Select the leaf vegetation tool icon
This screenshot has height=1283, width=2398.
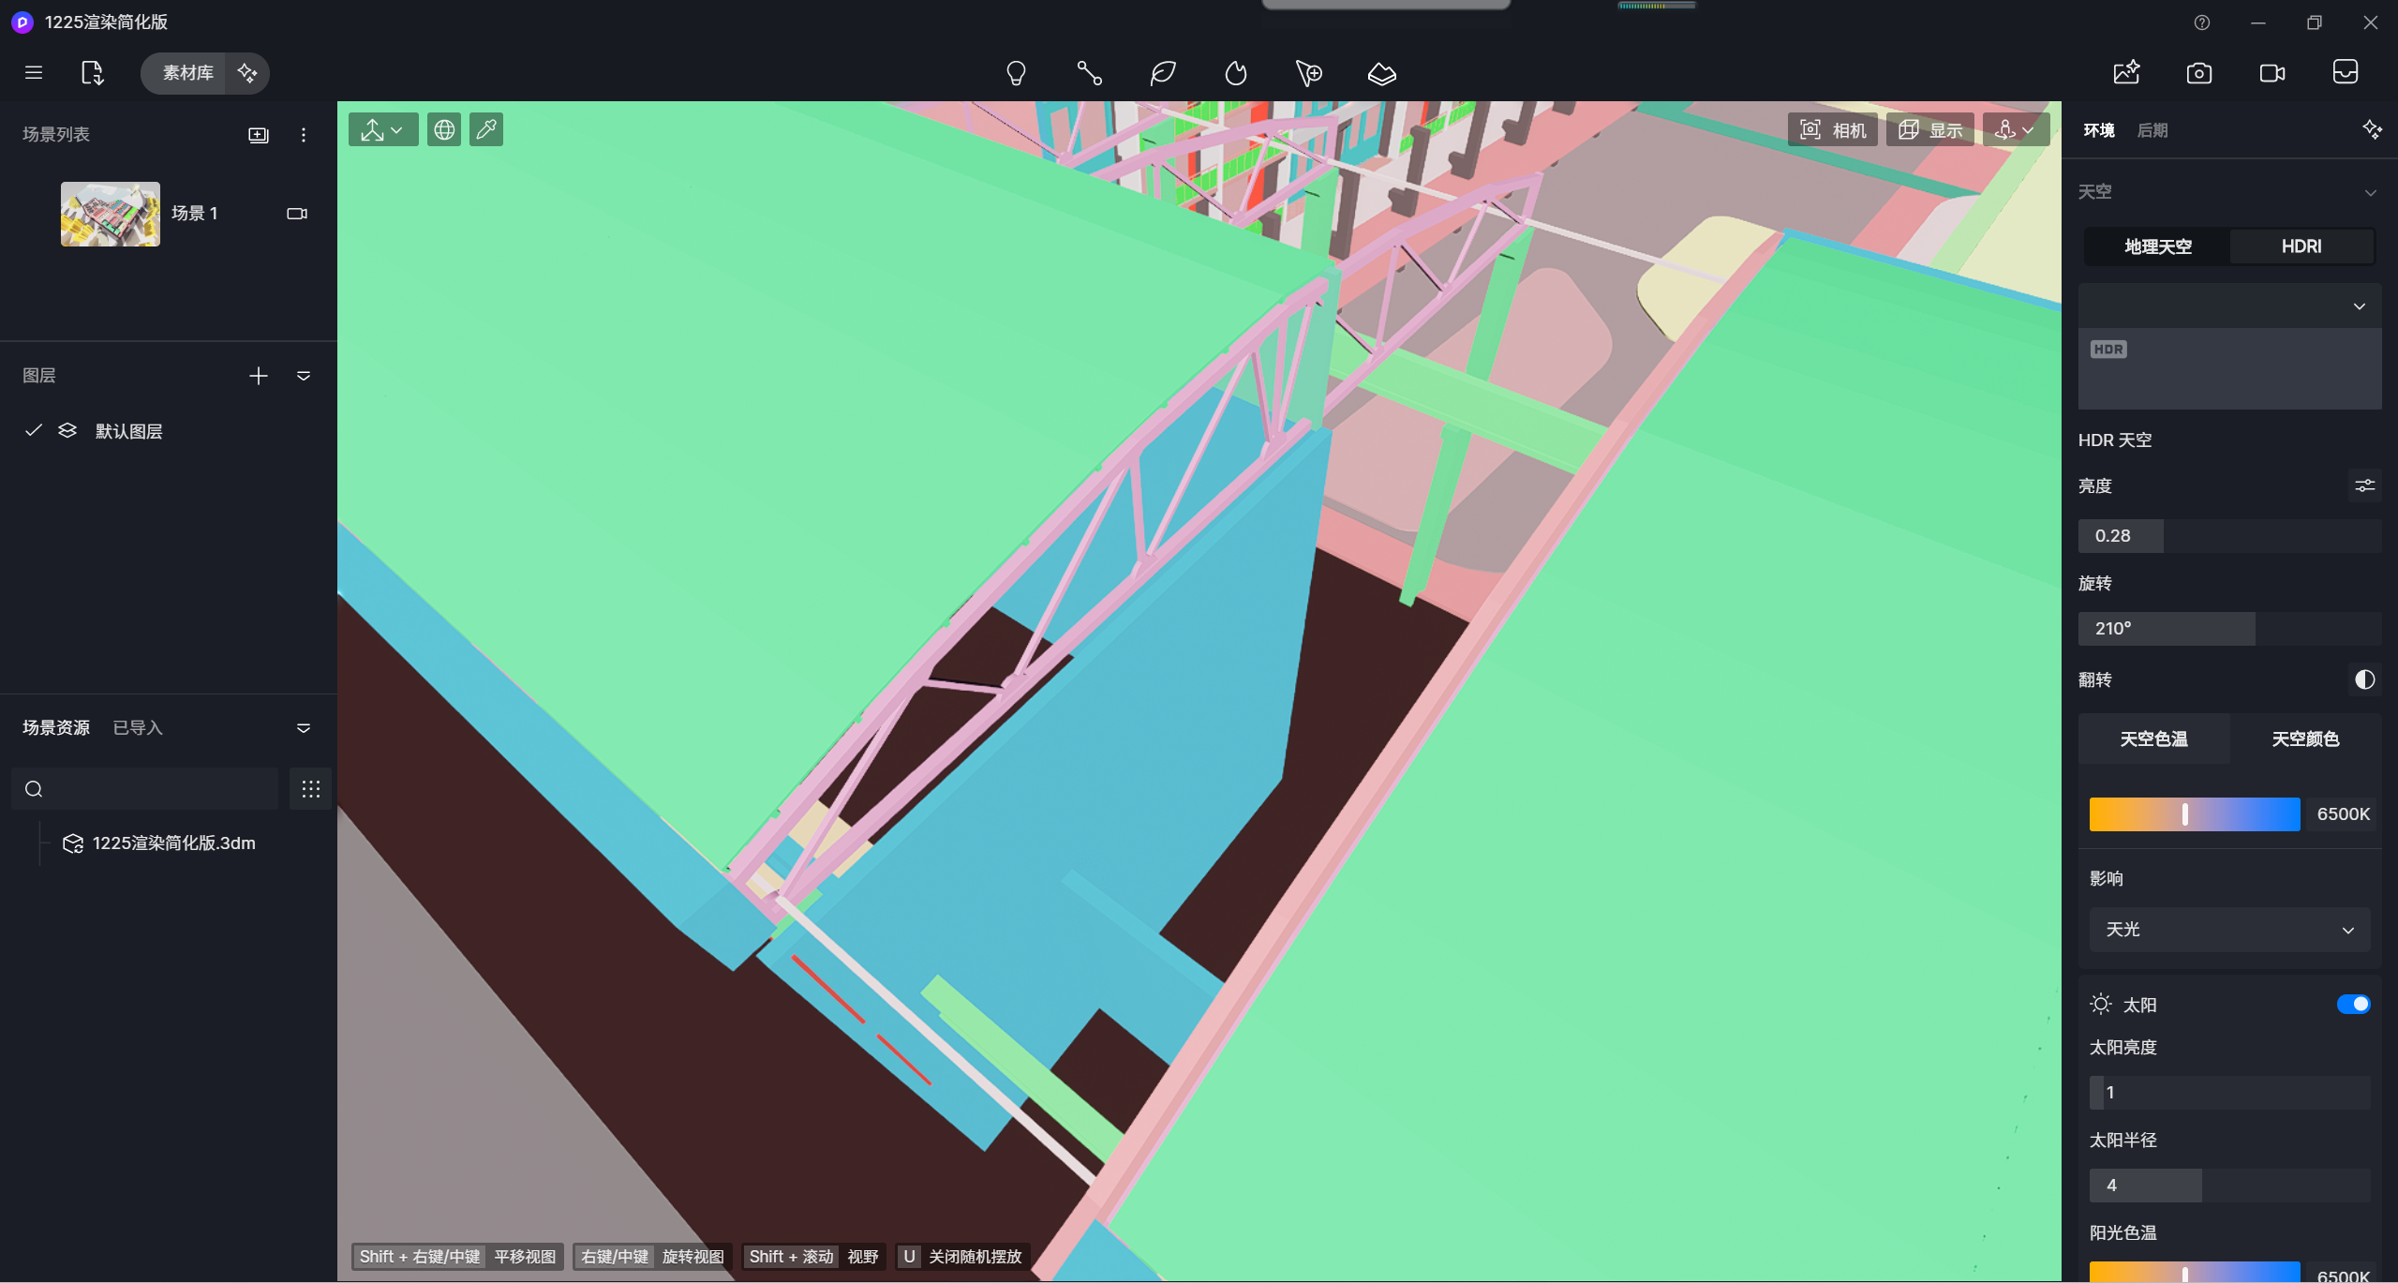(x=1163, y=73)
